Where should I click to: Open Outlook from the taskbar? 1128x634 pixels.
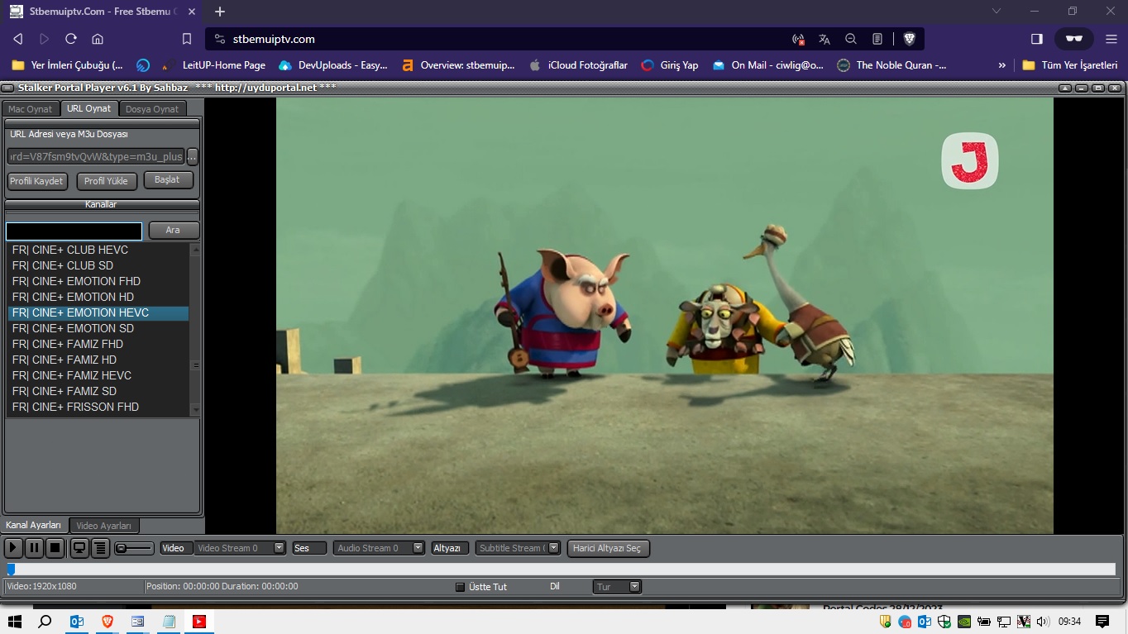coord(77,622)
